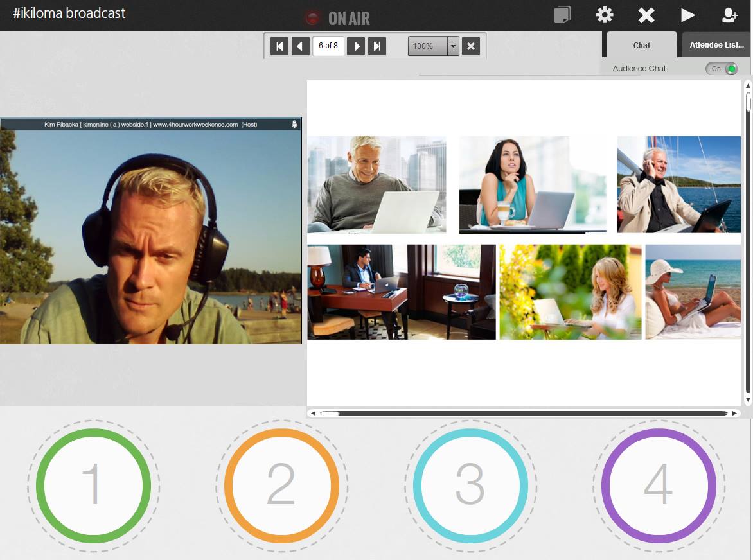This screenshot has height=560, width=753.
Task: Click the red ON AIR recording indicator
Action: tap(312, 18)
